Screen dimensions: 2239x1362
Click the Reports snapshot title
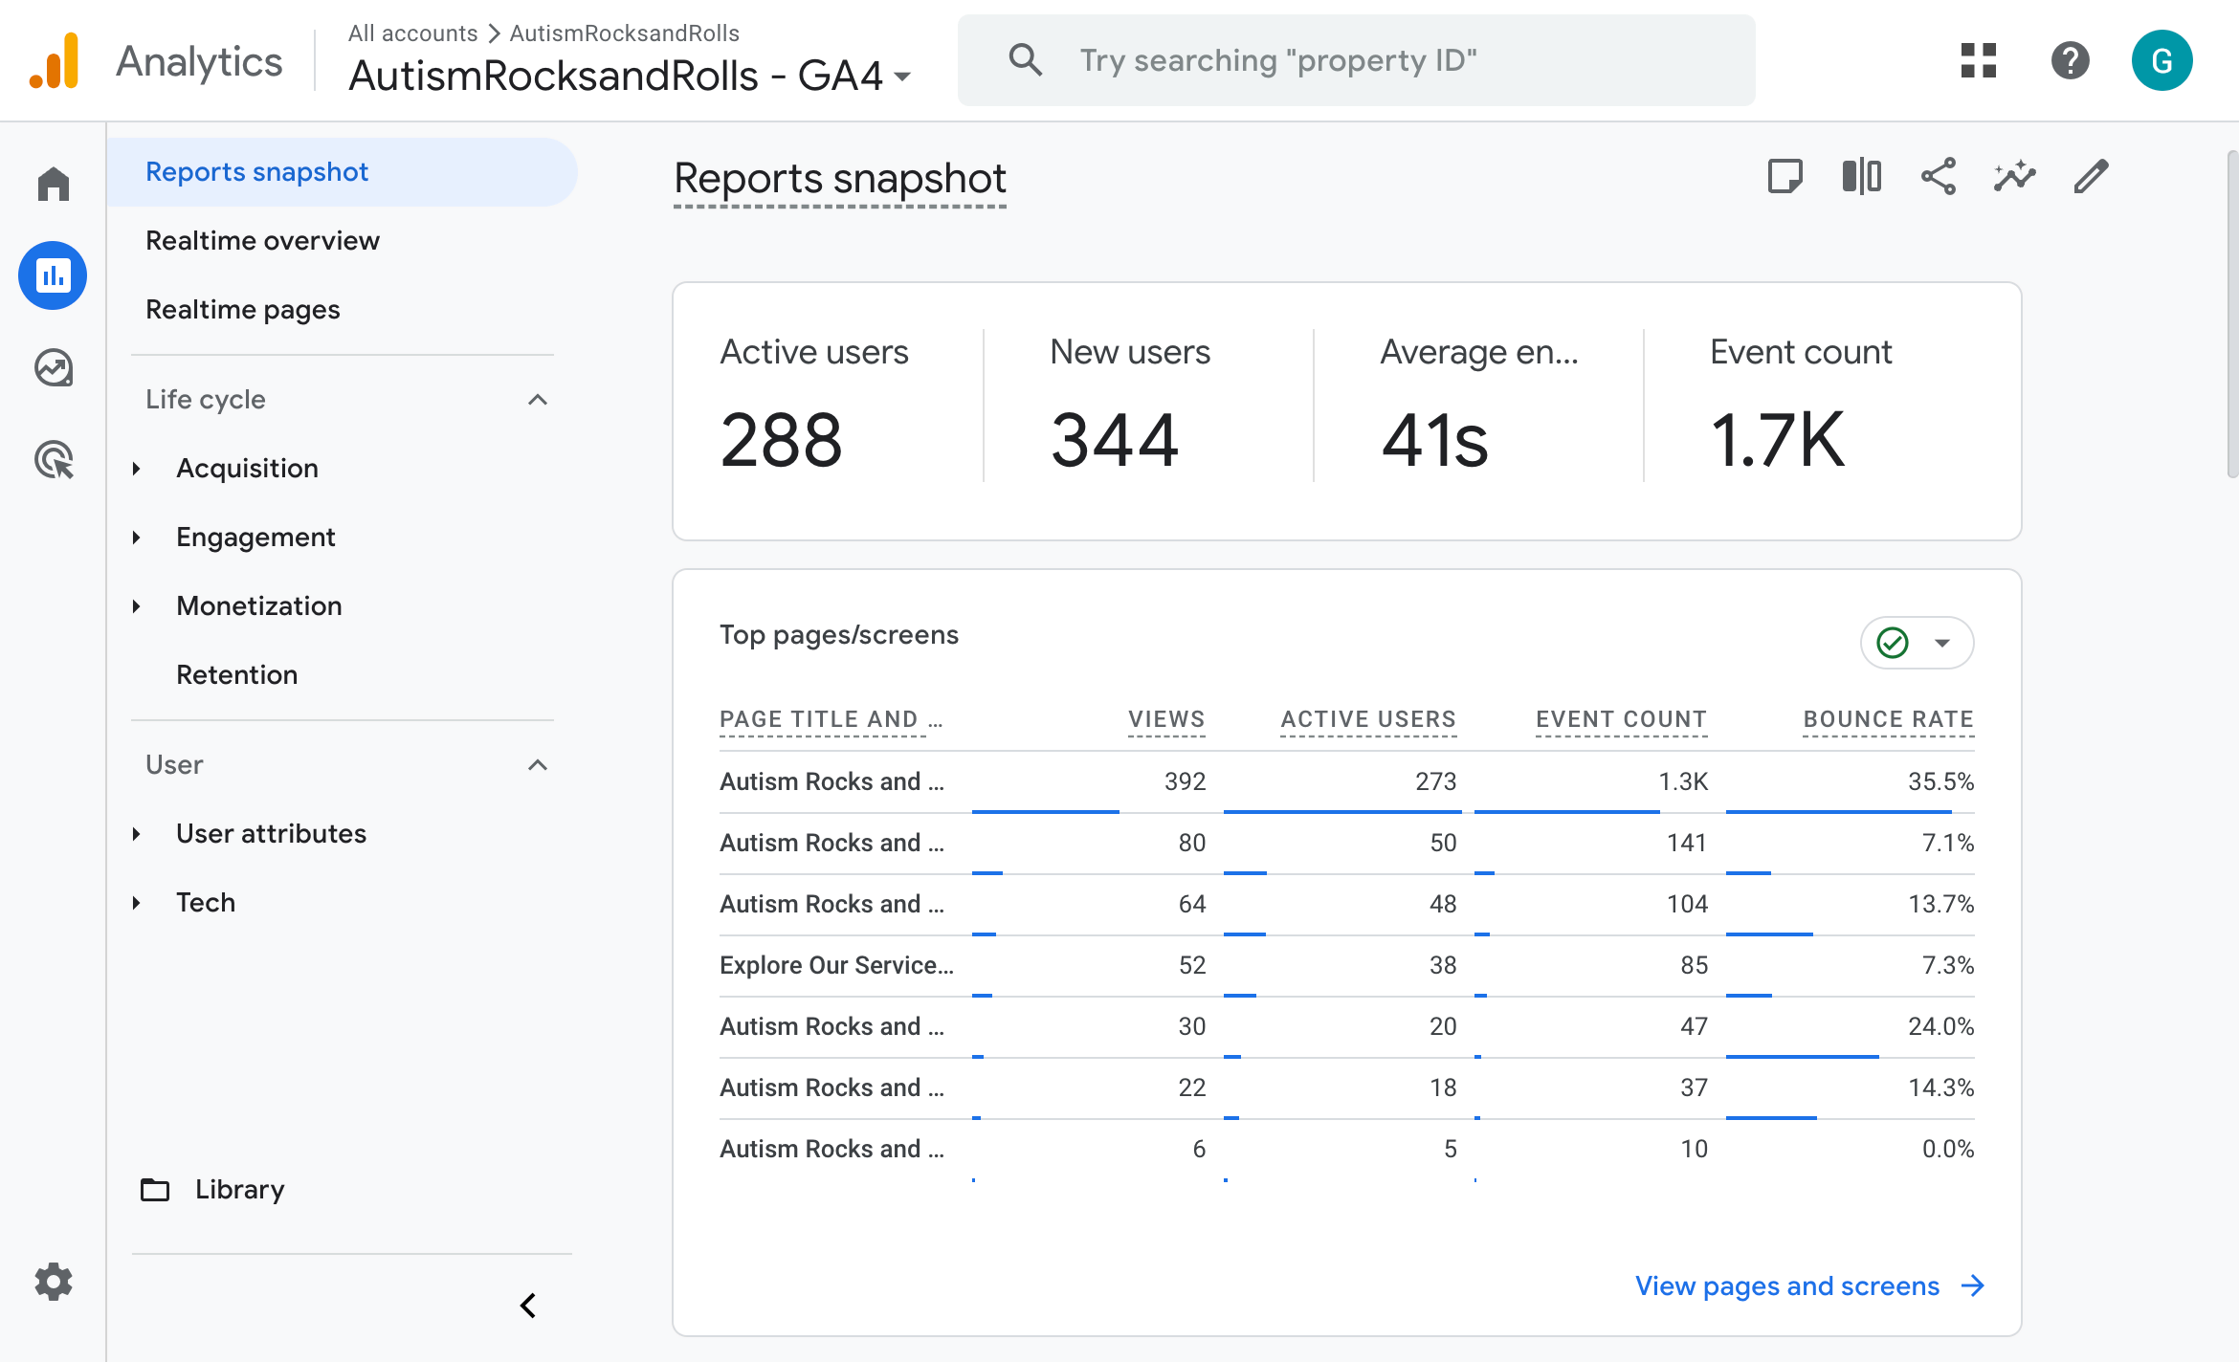click(840, 179)
